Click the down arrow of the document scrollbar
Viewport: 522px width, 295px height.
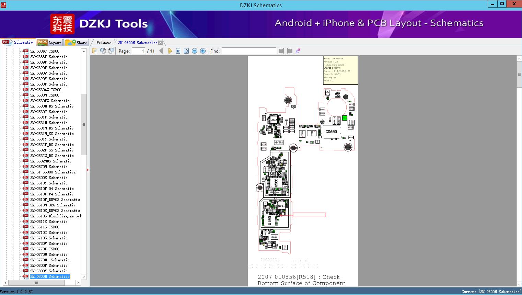tap(519, 284)
